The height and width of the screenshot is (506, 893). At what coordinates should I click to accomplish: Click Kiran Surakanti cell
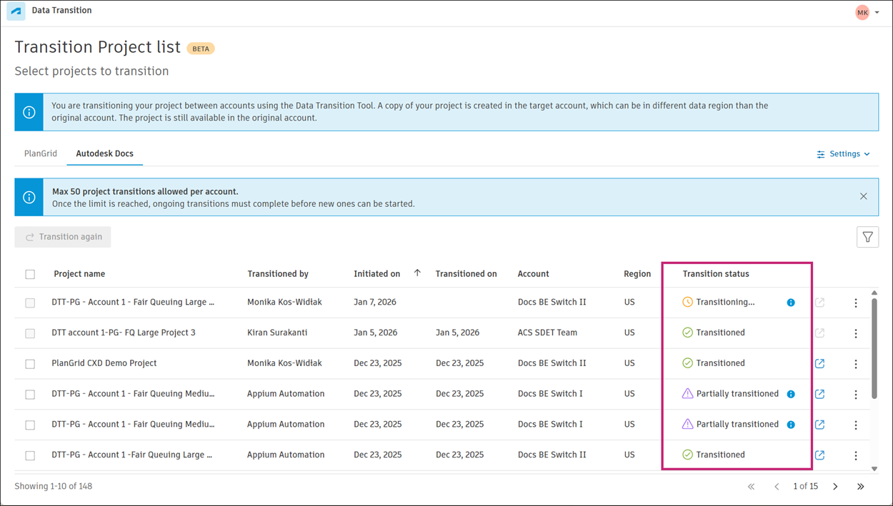(x=278, y=333)
